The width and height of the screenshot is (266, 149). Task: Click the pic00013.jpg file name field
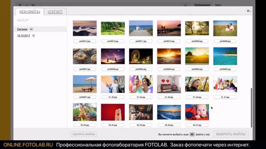[x=85, y=41]
